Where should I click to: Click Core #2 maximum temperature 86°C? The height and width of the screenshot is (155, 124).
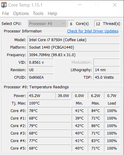click(96, 126)
